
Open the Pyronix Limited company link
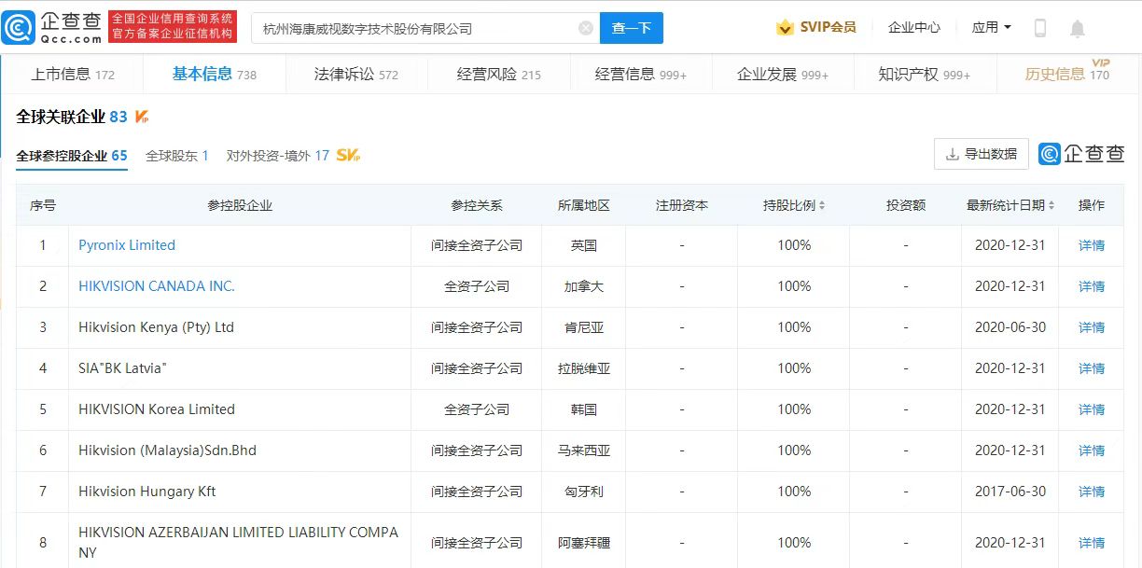click(x=127, y=245)
